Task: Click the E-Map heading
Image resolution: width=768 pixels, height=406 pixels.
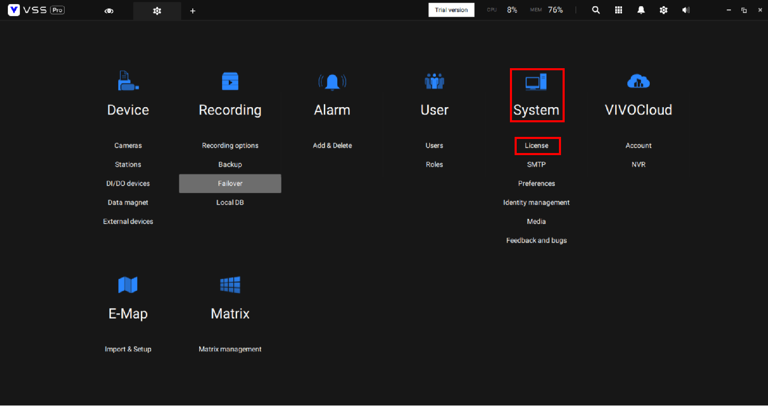Action: pos(128,314)
